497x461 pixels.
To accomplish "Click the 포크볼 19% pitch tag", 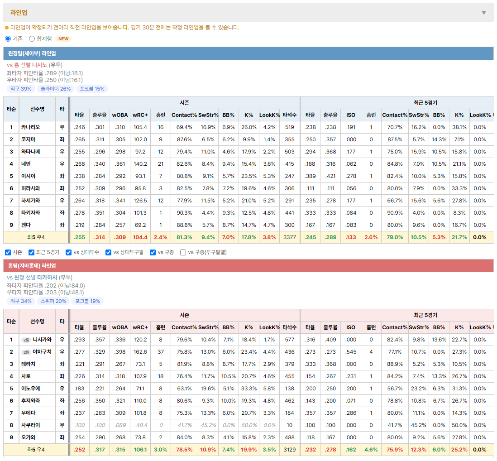I will tap(87, 301).
